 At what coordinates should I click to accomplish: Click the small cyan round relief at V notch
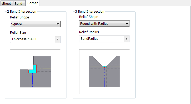[x=104, y=67]
